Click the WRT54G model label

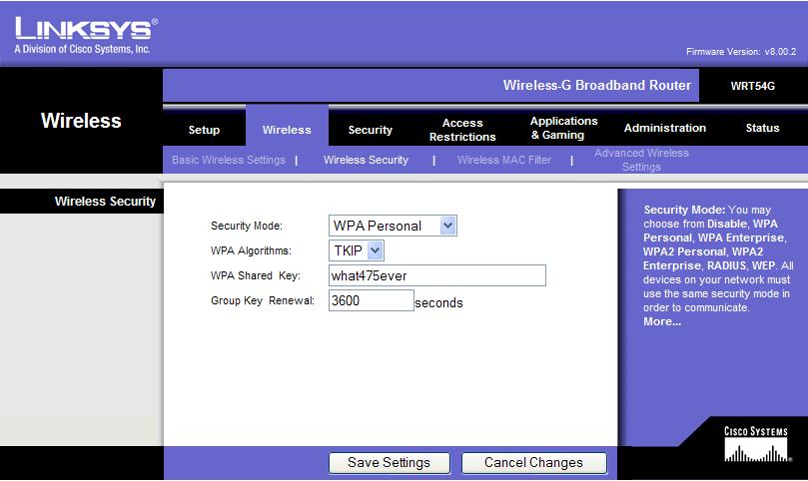coord(752,86)
